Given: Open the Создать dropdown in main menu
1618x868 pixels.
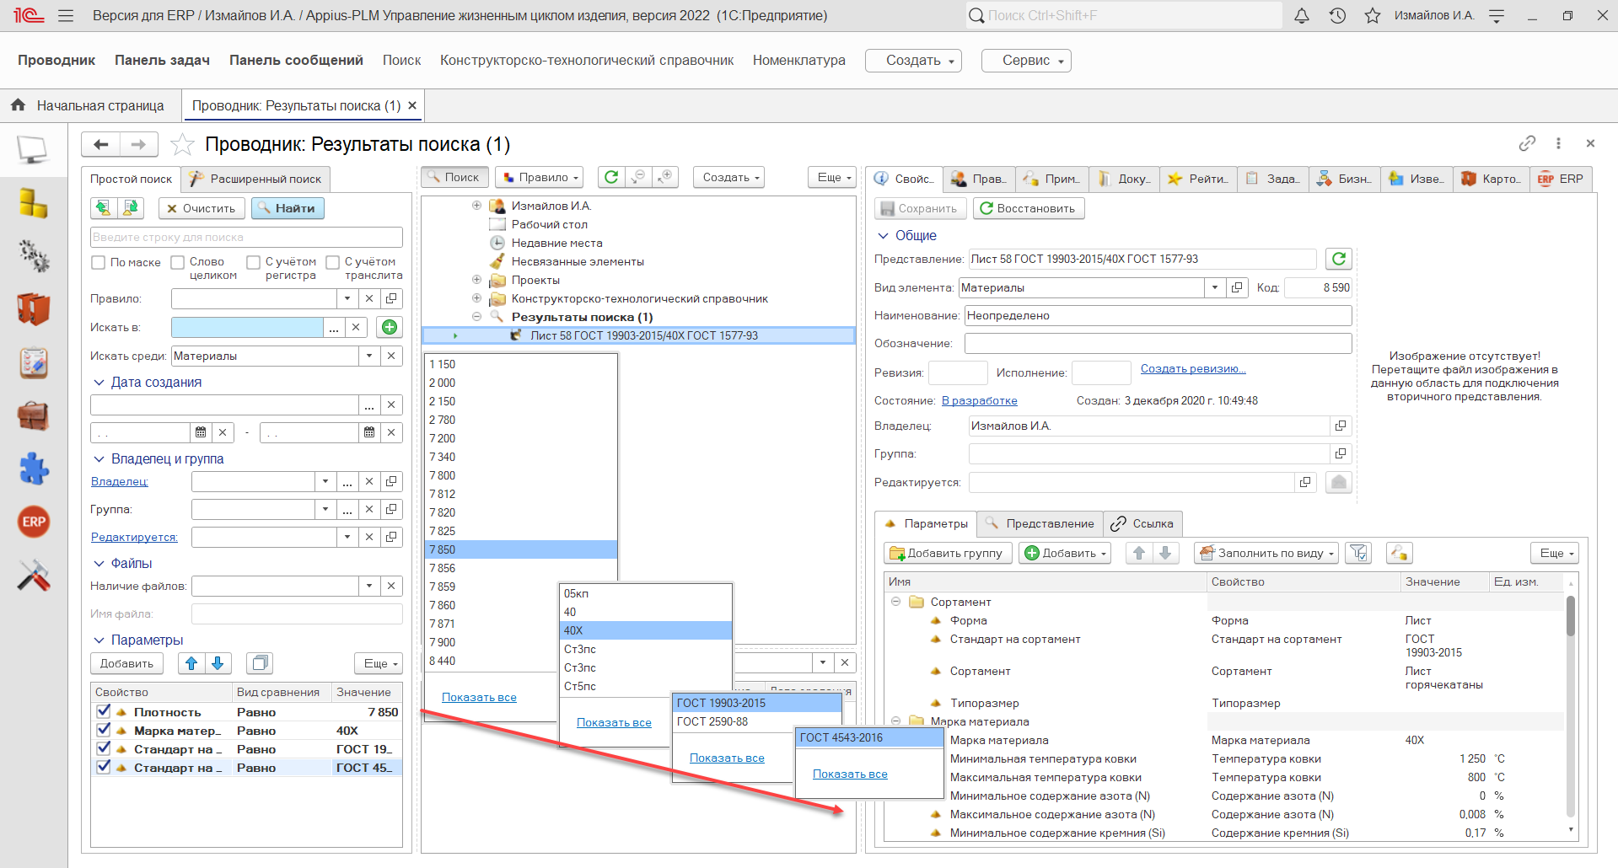Looking at the screenshot, I should (913, 61).
